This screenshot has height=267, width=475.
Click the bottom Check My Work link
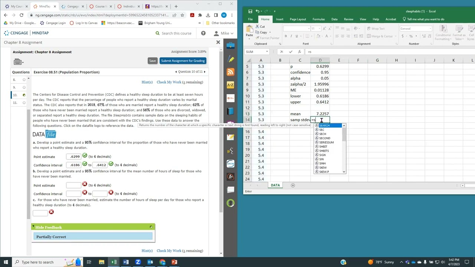[169, 251]
